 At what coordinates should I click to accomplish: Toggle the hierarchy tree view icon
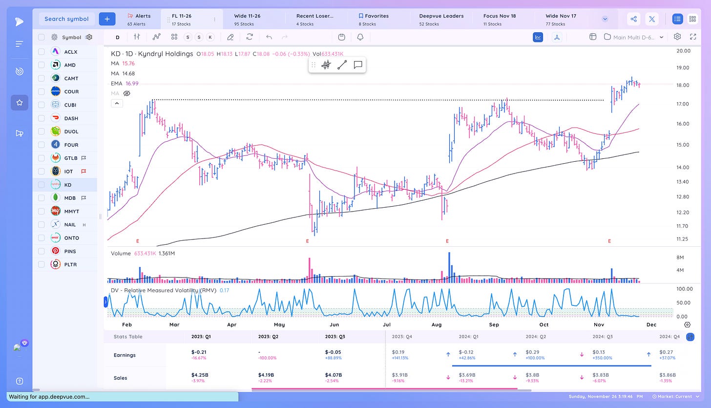[x=557, y=37]
